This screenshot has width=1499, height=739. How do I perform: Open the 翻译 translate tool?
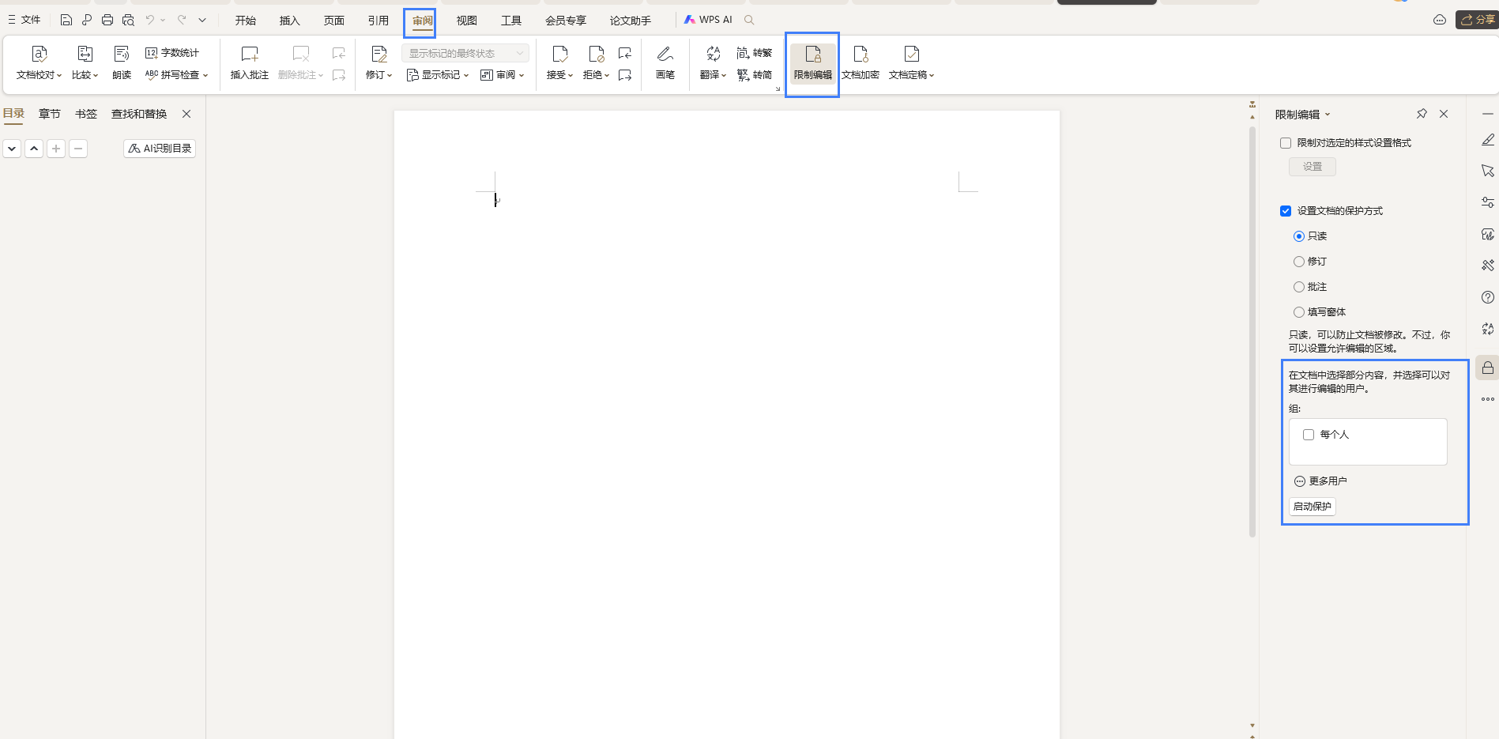[x=713, y=63]
